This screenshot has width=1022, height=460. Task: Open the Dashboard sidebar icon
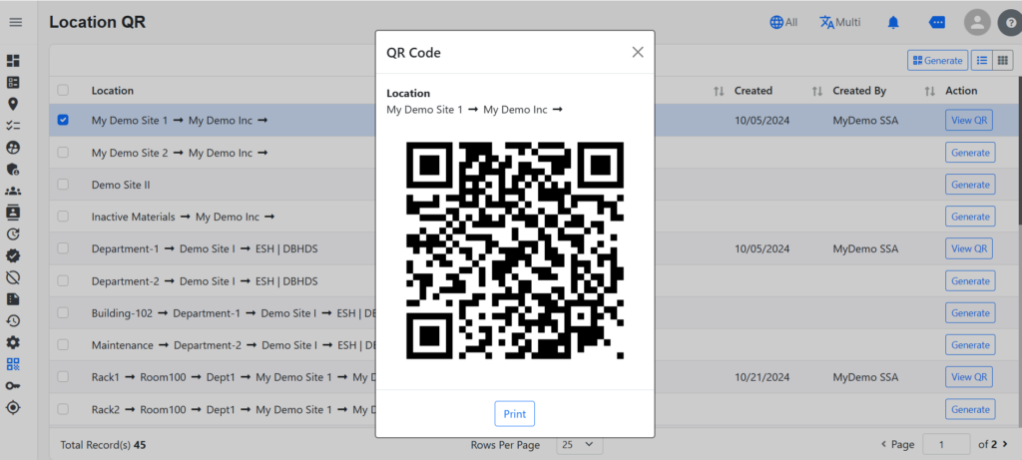13,61
